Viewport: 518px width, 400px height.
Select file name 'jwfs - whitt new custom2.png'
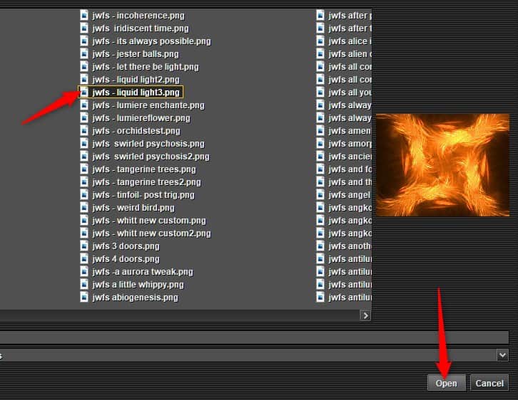pyautogui.click(x=151, y=233)
